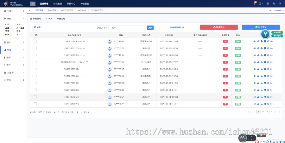Click eye icon for row ending 8720
Screen dimensions: 285x143
255,48
